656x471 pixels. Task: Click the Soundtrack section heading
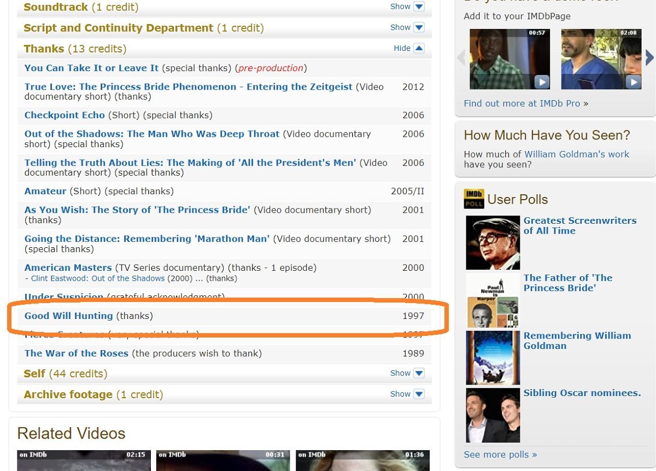56,7
